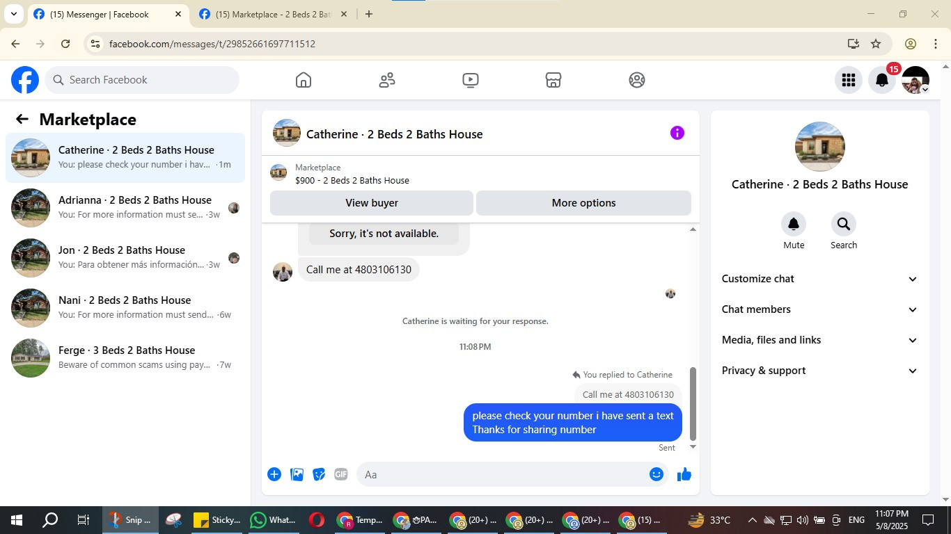Open Sticky Notes from the taskbar
The height and width of the screenshot is (534, 951).
pos(217,520)
